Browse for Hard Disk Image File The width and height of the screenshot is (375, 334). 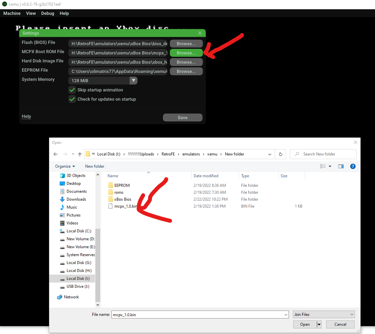click(186, 62)
